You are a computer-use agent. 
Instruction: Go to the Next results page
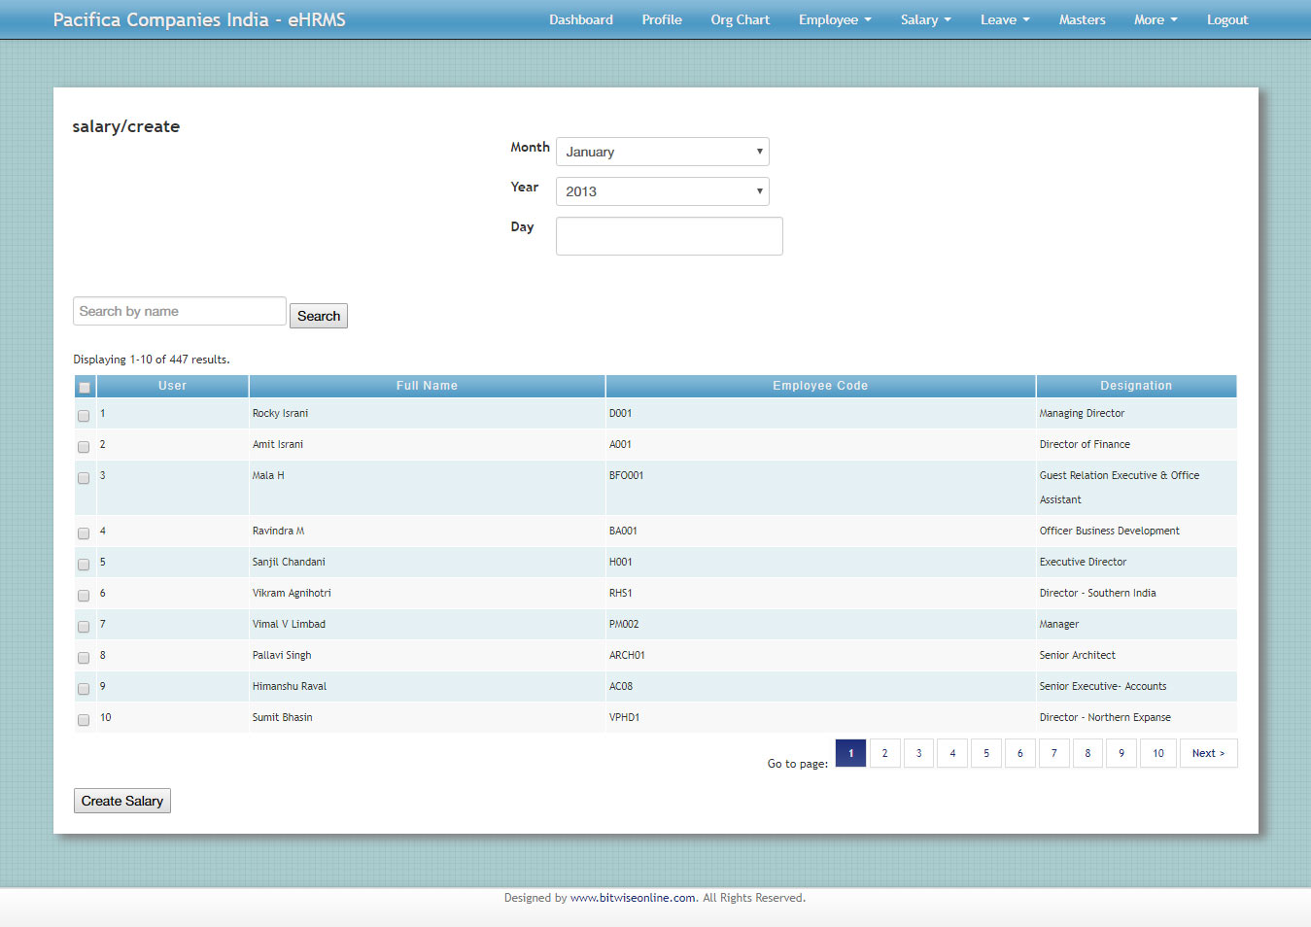click(x=1207, y=753)
